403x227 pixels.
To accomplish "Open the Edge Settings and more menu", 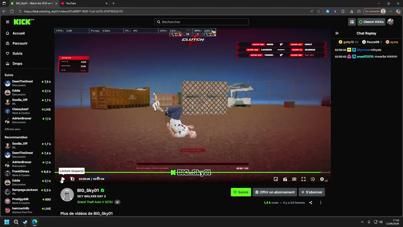I will click(390, 11).
